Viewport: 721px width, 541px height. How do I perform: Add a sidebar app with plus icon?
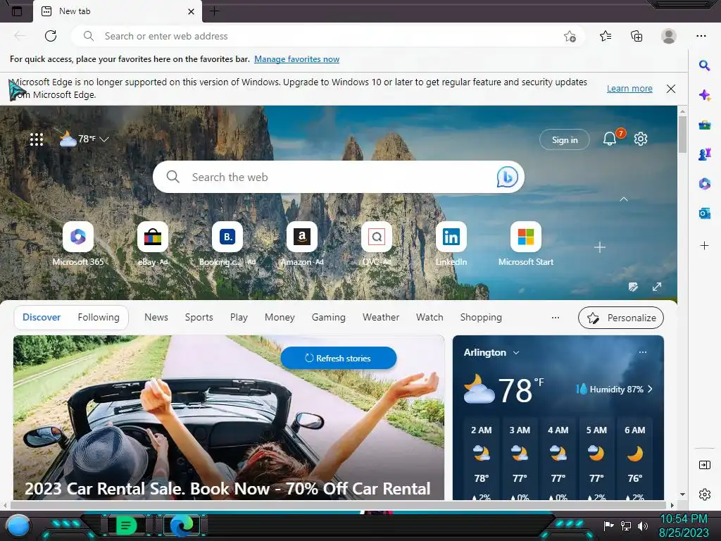[x=704, y=246]
